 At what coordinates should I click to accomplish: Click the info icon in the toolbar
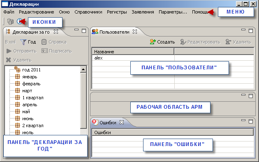[19, 21]
